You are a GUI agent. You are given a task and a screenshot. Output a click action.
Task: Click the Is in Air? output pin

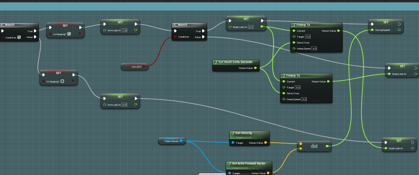tap(144, 66)
